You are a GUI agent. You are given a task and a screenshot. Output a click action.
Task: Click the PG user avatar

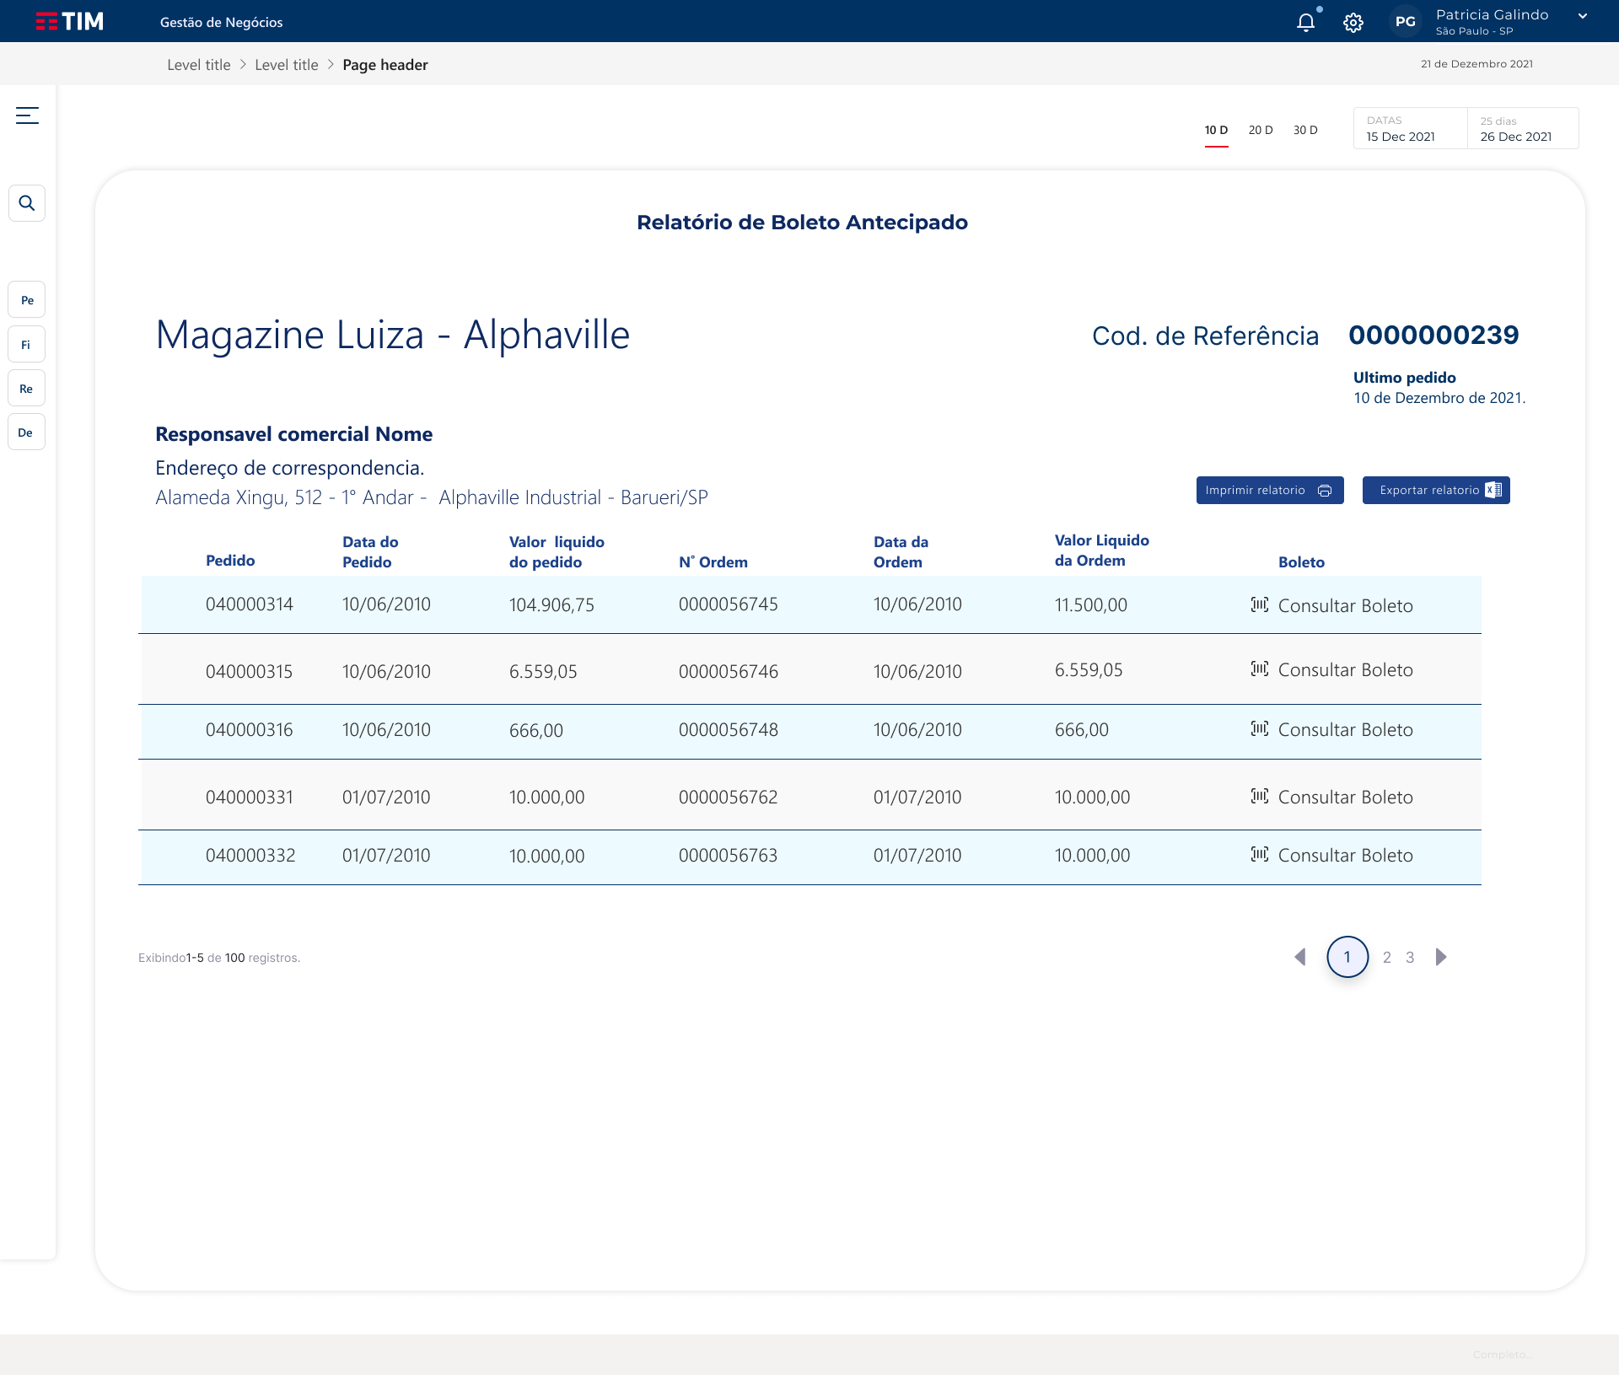[1405, 22]
